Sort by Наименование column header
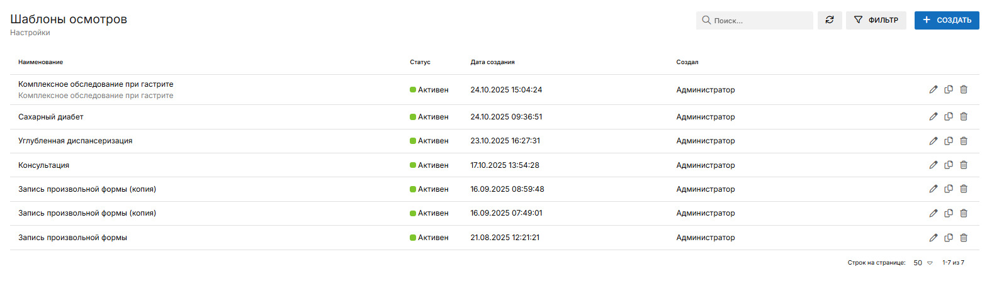 41,62
